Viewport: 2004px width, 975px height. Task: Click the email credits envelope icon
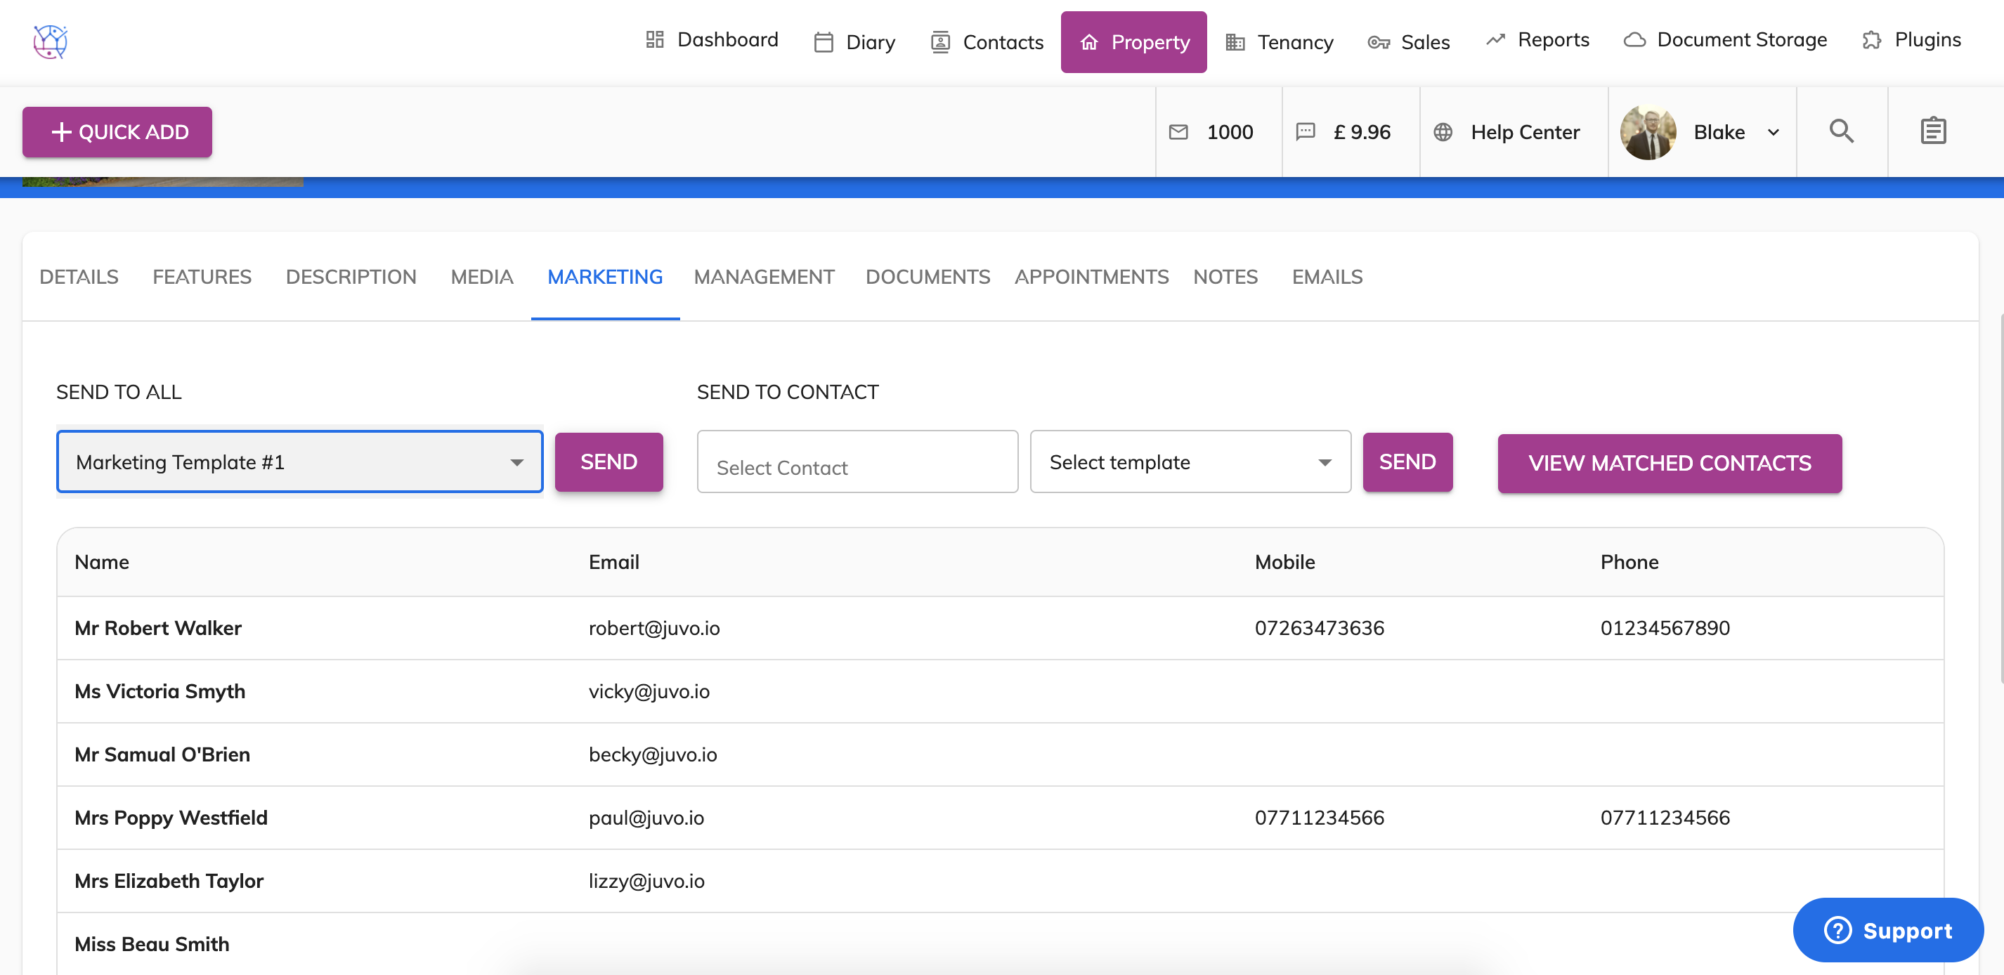(x=1178, y=132)
